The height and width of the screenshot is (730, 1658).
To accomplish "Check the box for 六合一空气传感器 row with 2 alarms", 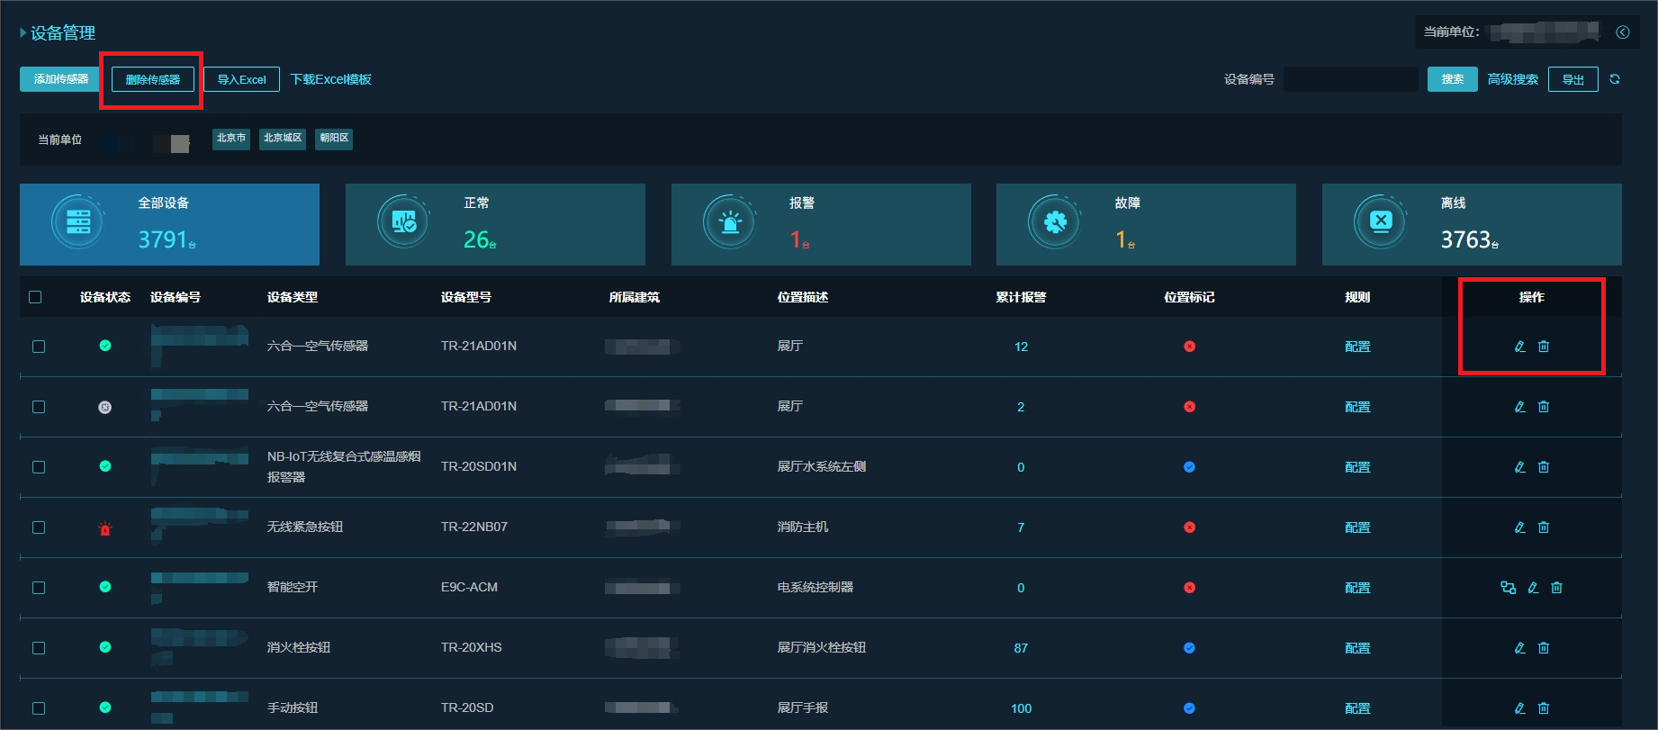I will [x=39, y=407].
